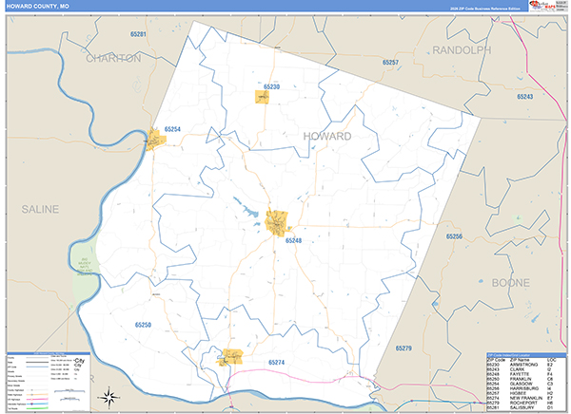Click ZIP code label 65274 on map
The height and width of the screenshot is (414, 571).
276,363
